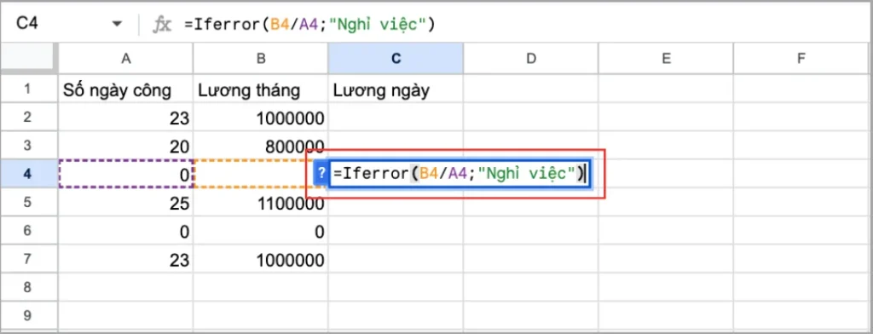The height and width of the screenshot is (334, 873).
Task: Click cell A3 with value 20
Action: click(126, 146)
